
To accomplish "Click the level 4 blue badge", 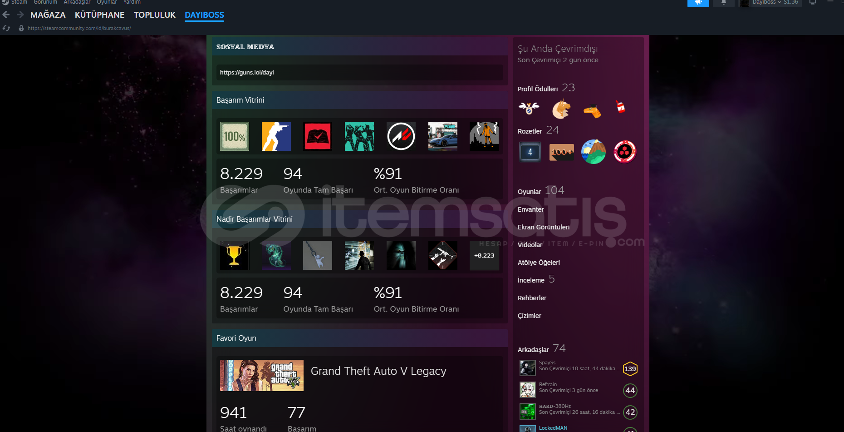I will (530, 152).
